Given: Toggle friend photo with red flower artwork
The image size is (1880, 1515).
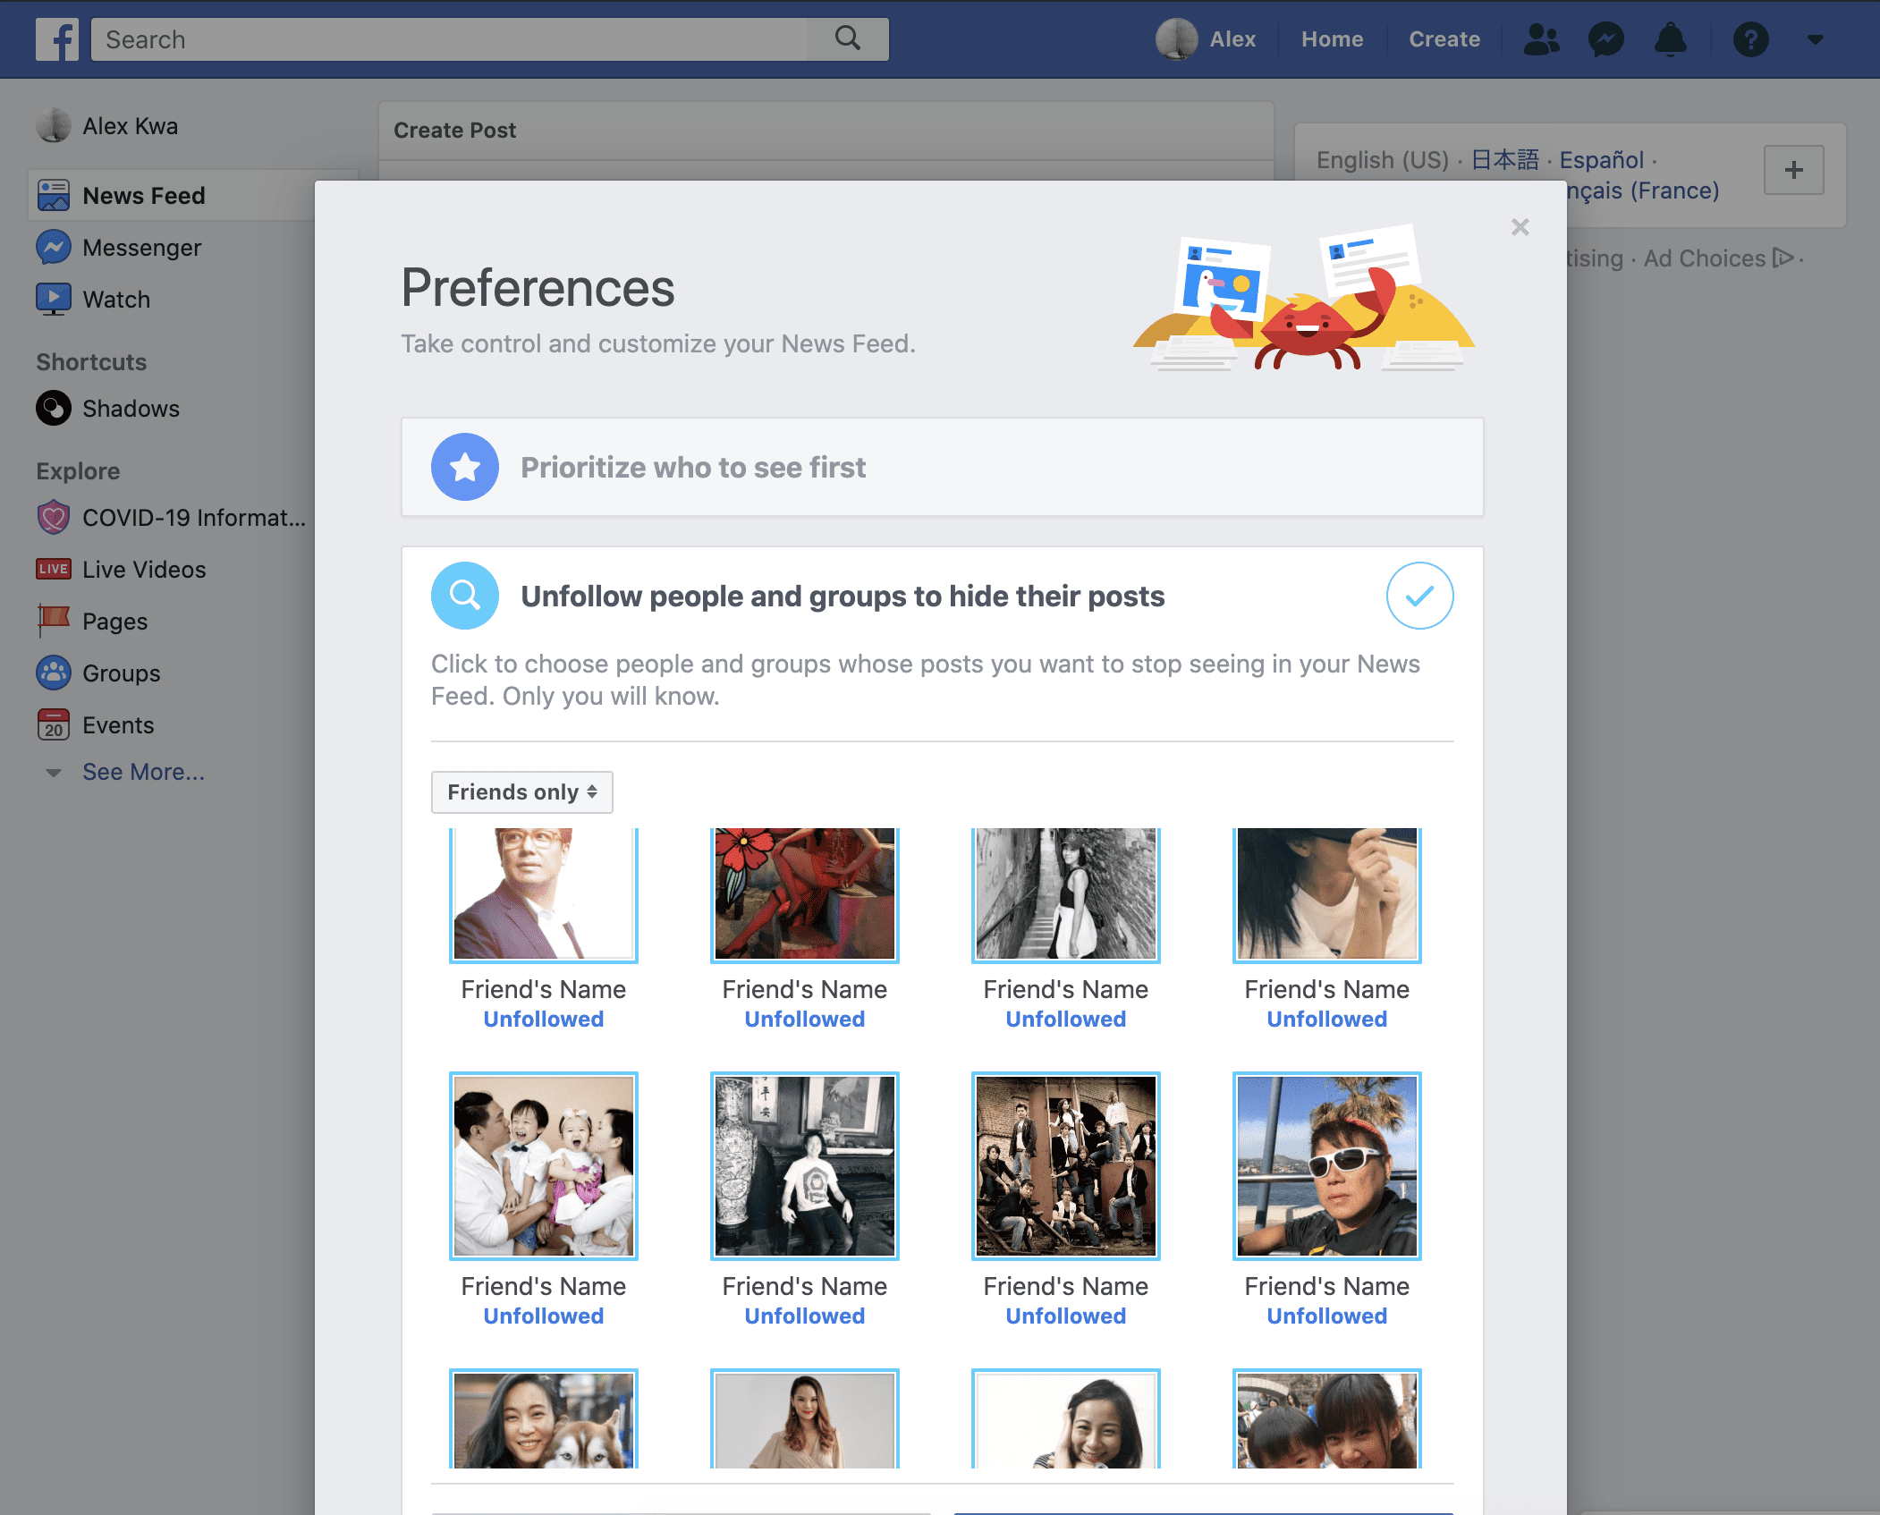Looking at the screenshot, I should [805, 893].
